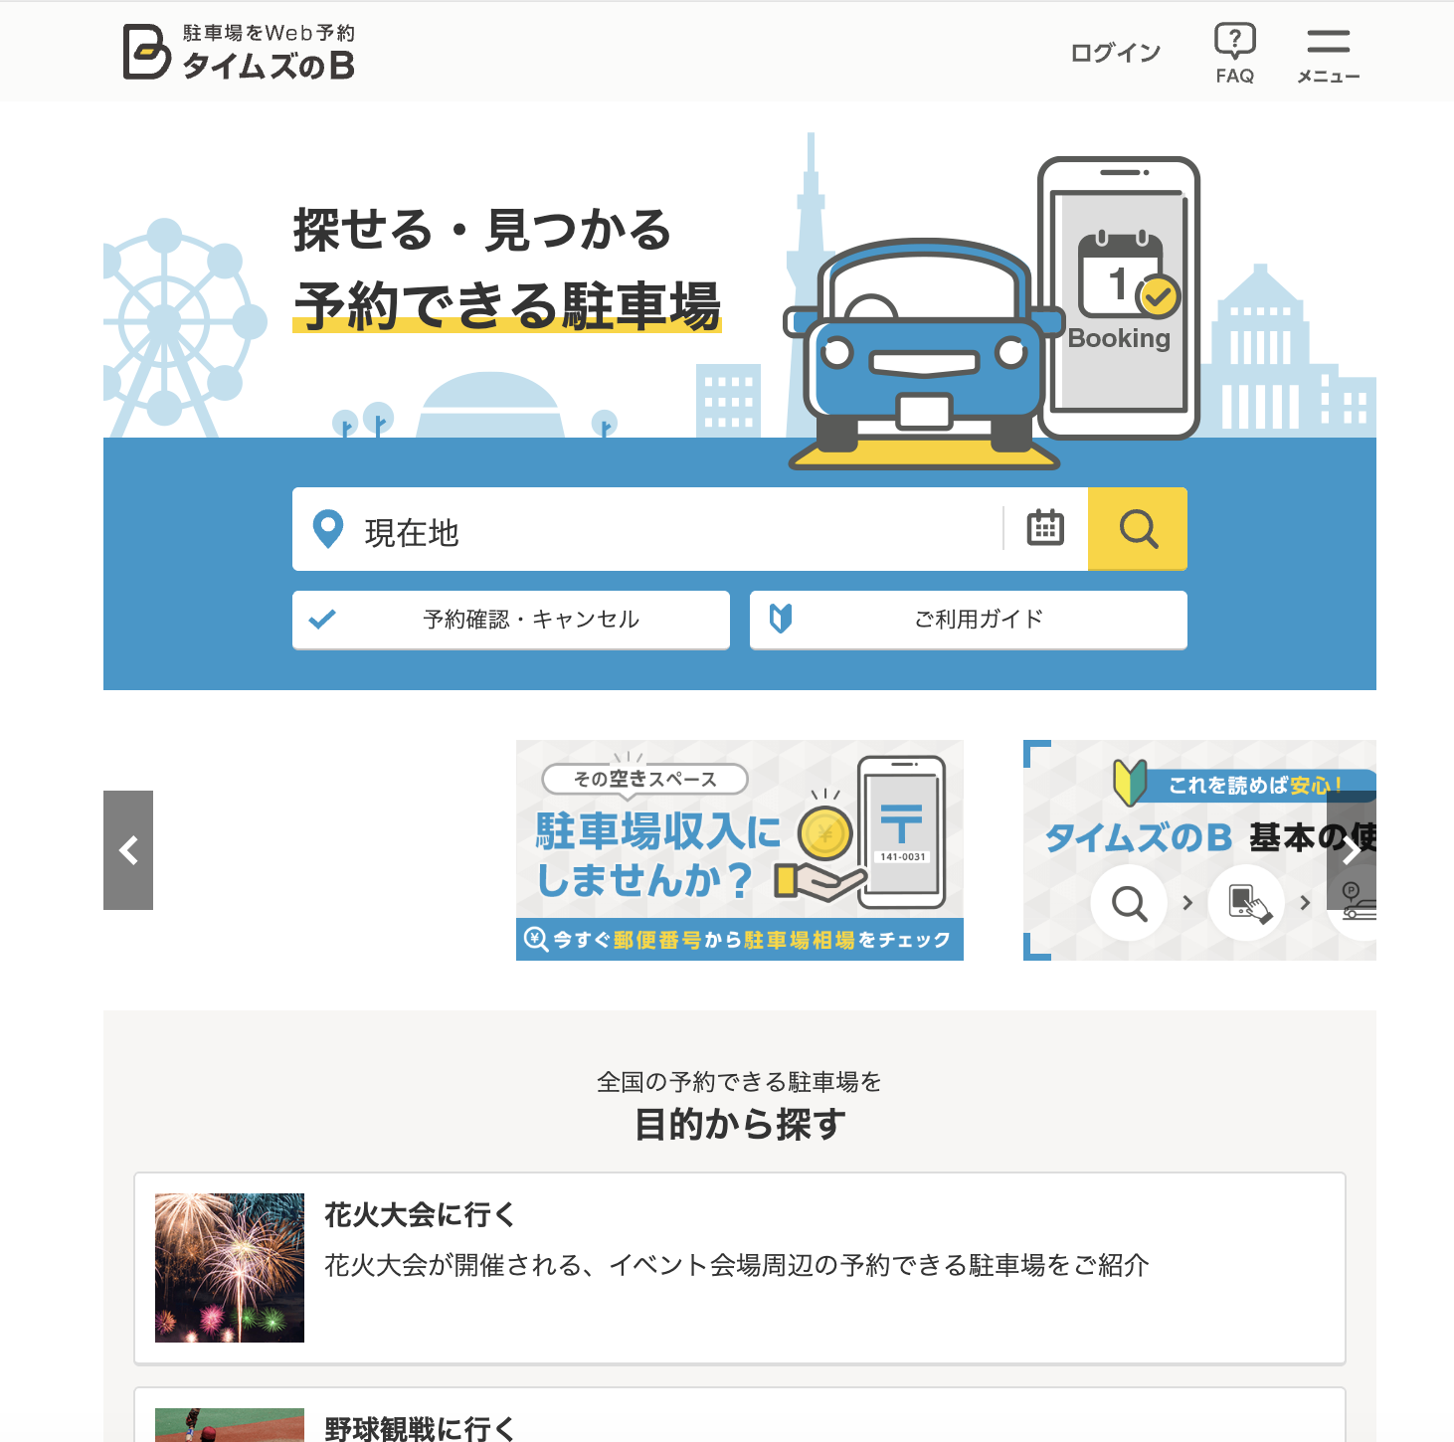
Task: Click the Booking phone illustration
Action: pyautogui.click(x=1119, y=296)
